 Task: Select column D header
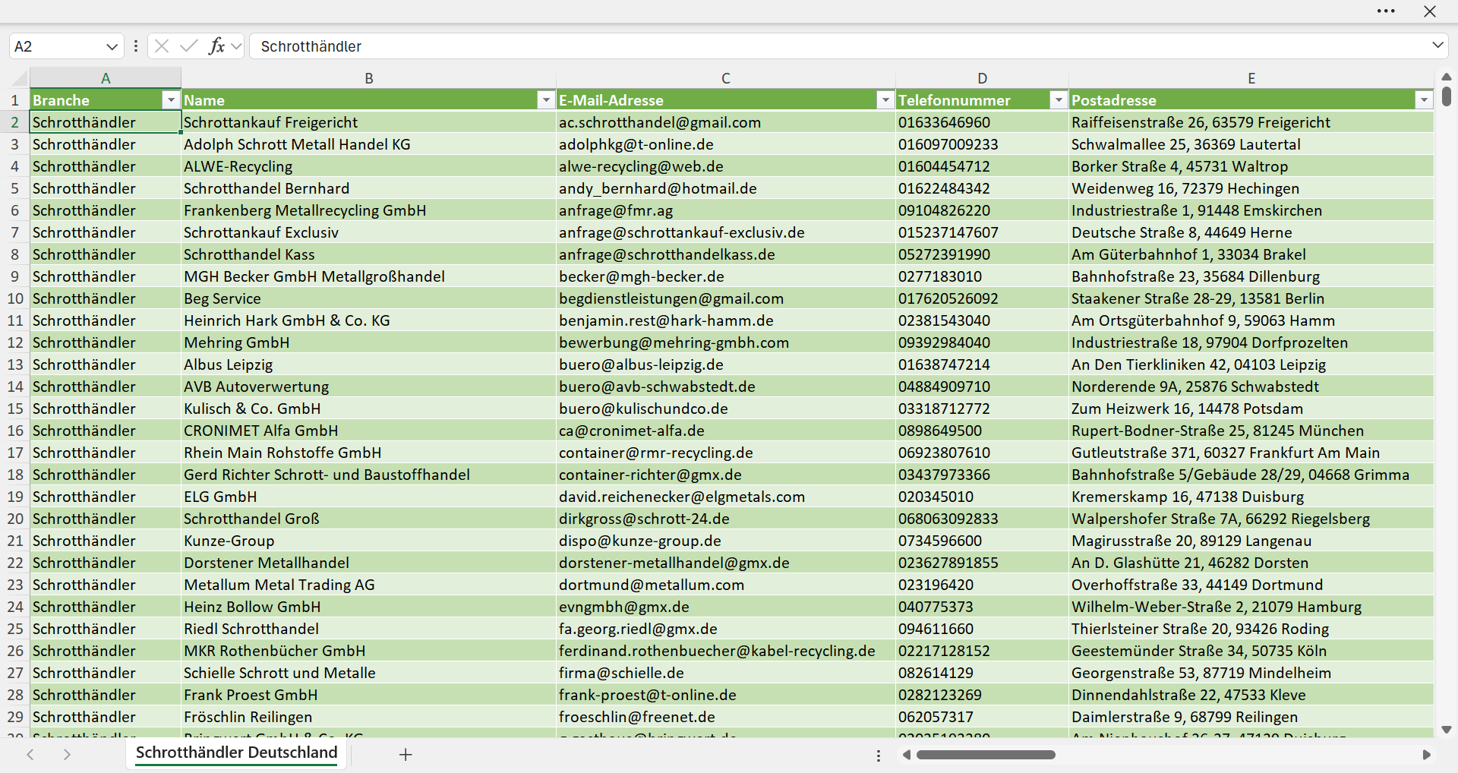(x=982, y=78)
